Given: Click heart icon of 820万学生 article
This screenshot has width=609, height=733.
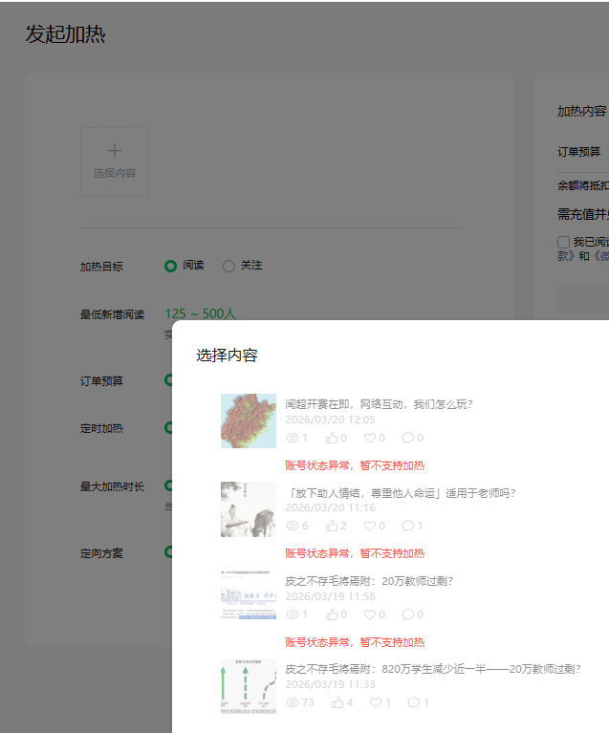Looking at the screenshot, I should 376,702.
